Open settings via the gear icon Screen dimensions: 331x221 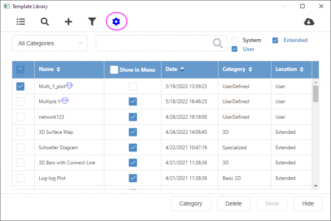(116, 22)
